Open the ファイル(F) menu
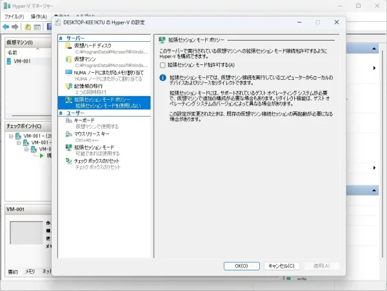Image resolution: width=387 pixels, height=291 pixels. click(14, 17)
